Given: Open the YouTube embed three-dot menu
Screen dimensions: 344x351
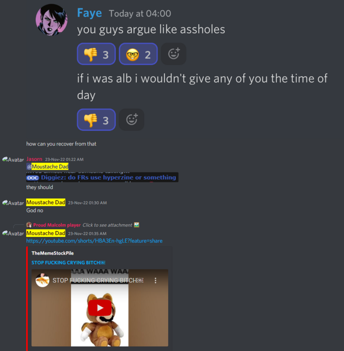Looking at the screenshot, I should (x=155, y=280).
